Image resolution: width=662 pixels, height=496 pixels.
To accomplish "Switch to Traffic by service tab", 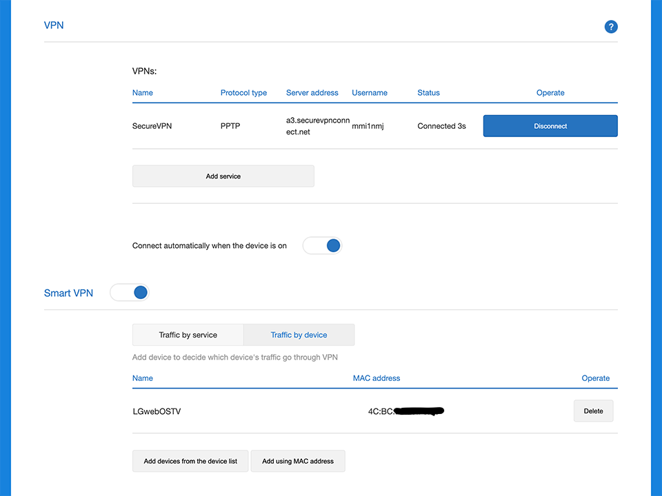I will pos(188,335).
